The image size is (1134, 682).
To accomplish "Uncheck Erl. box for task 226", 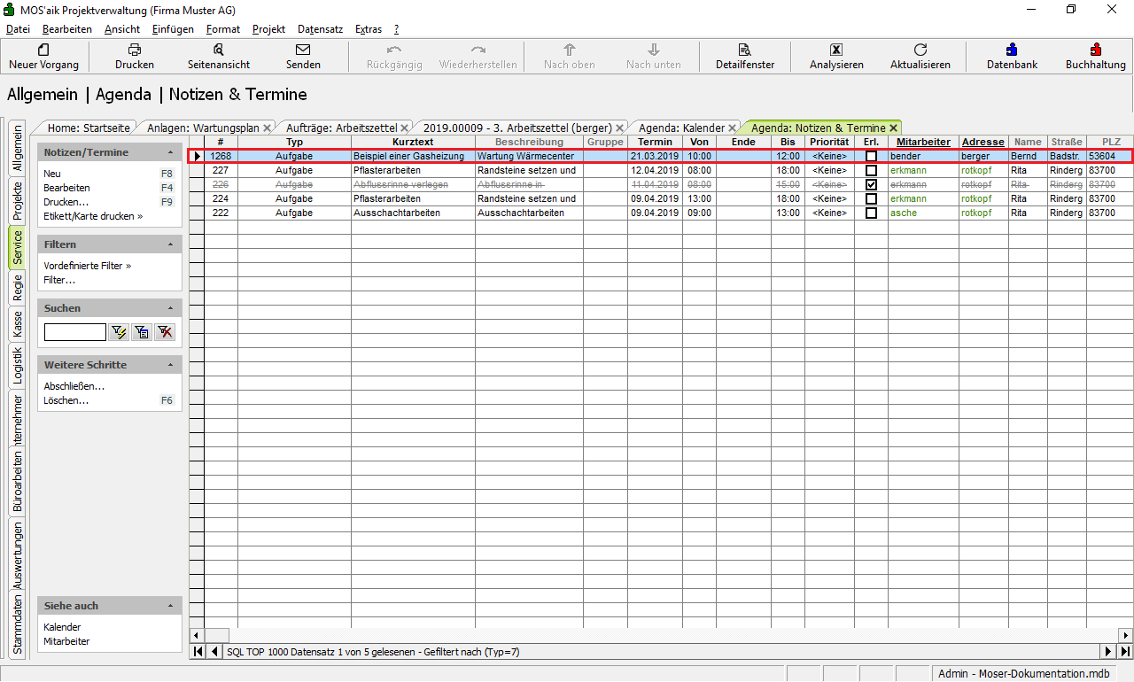I will (x=871, y=184).
